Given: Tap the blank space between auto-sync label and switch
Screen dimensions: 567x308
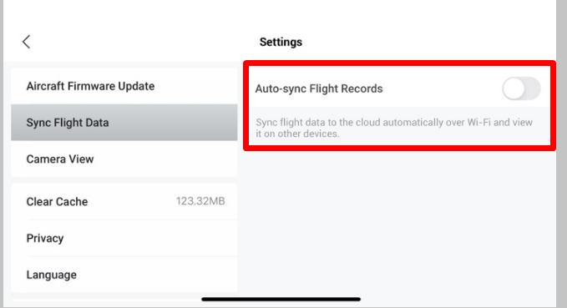Looking at the screenshot, I should pyautogui.click(x=442, y=88).
